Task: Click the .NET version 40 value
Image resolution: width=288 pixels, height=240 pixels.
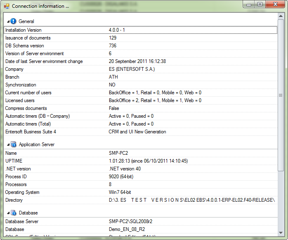Action: (125, 169)
